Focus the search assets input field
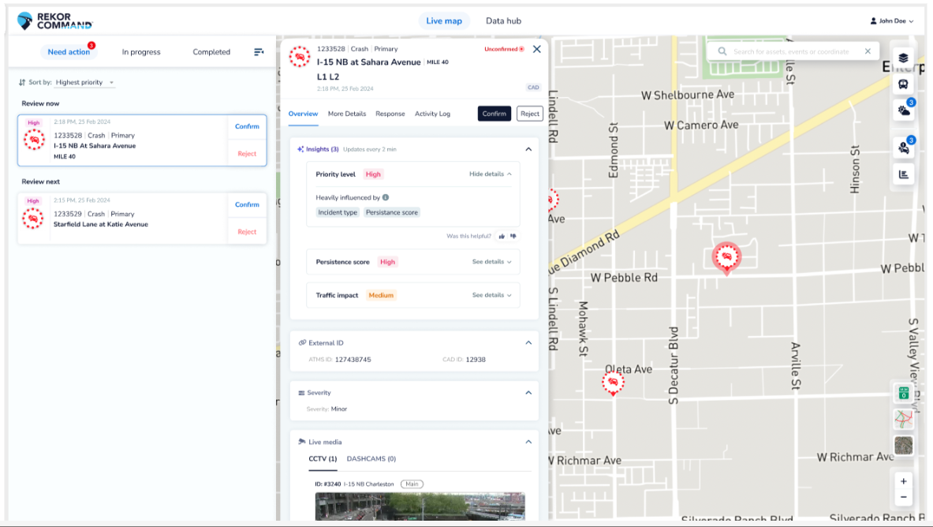 pyautogui.click(x=791, y=52)
